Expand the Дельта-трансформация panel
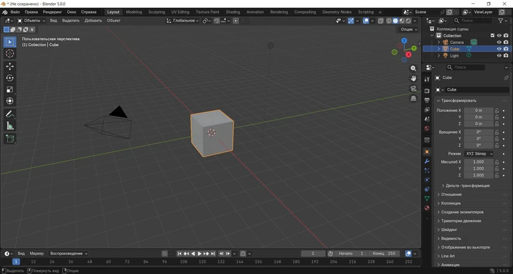The image size is (513, 274). coord(468,186)
